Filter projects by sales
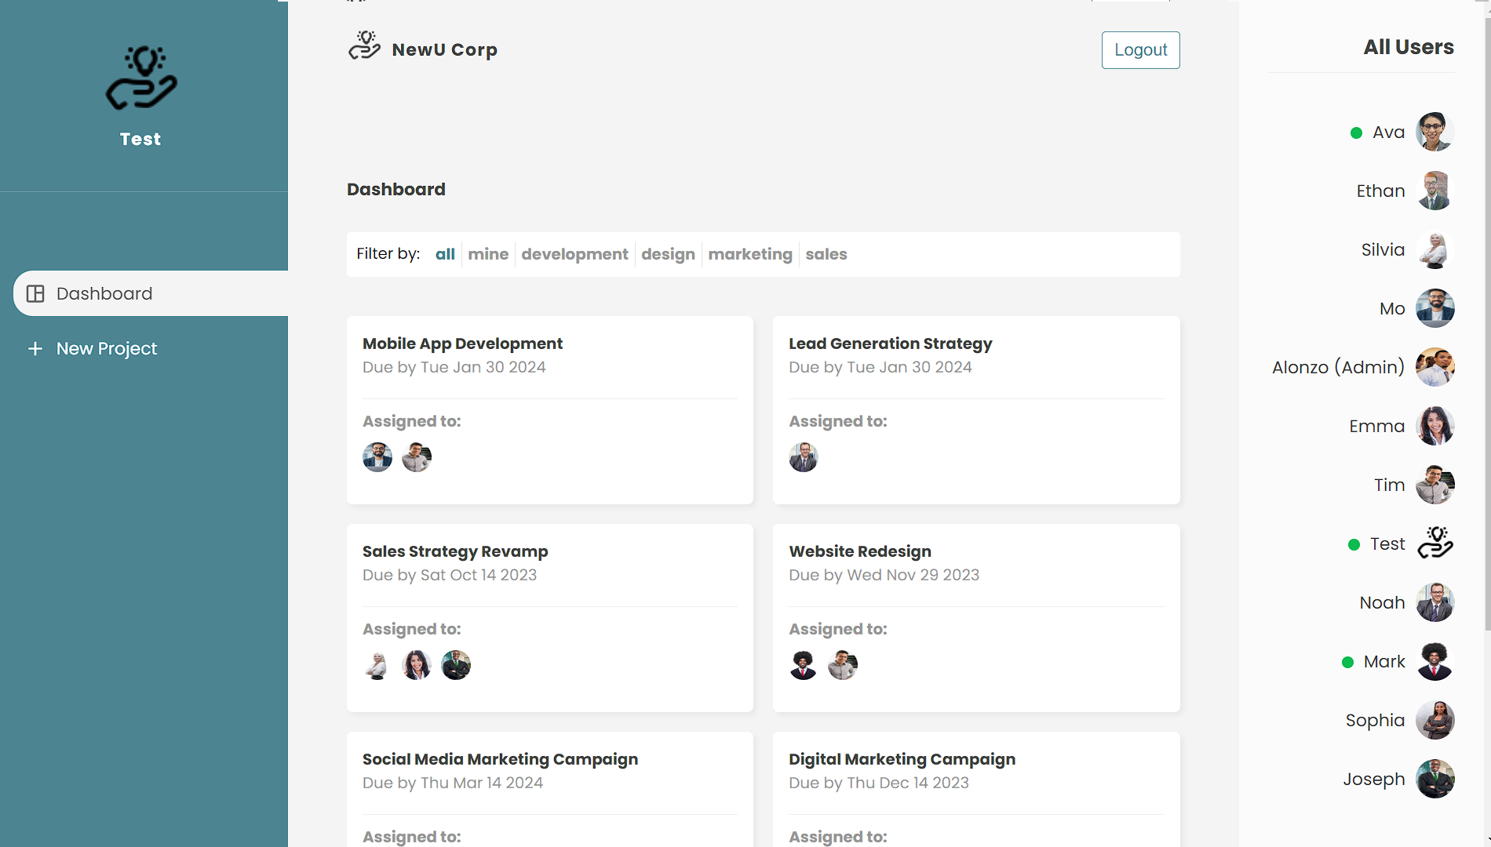1491x847 pixels. pos(826,254)
